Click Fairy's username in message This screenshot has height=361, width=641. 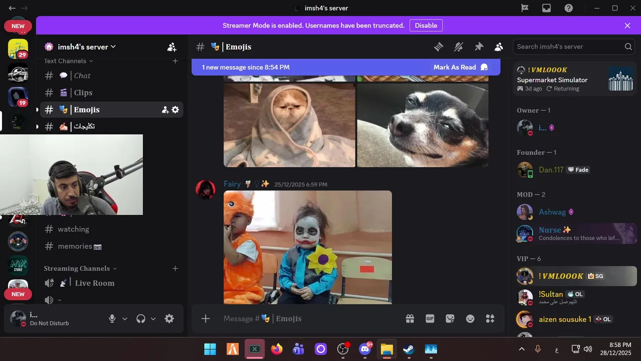click(232, 184)
